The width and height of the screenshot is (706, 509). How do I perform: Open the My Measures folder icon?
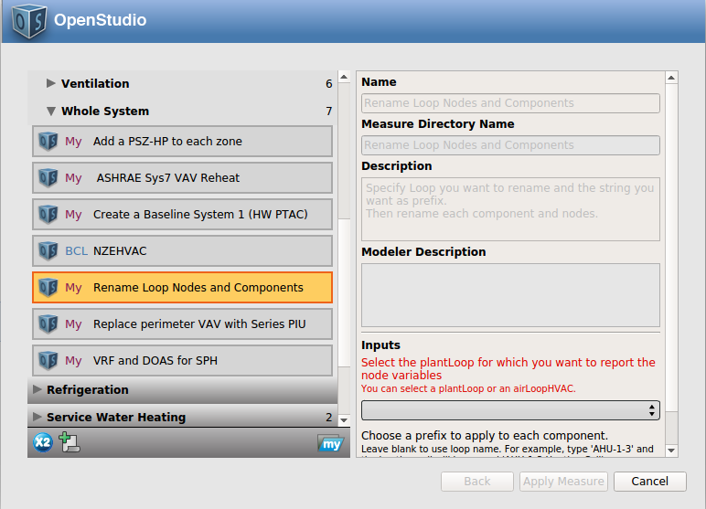point(330,443)
